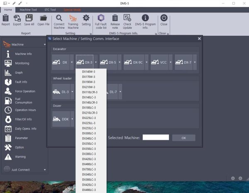The height and width of the screenshot is (193, 249).
Task: Close the Select Machine dialog
Action: 199,39
